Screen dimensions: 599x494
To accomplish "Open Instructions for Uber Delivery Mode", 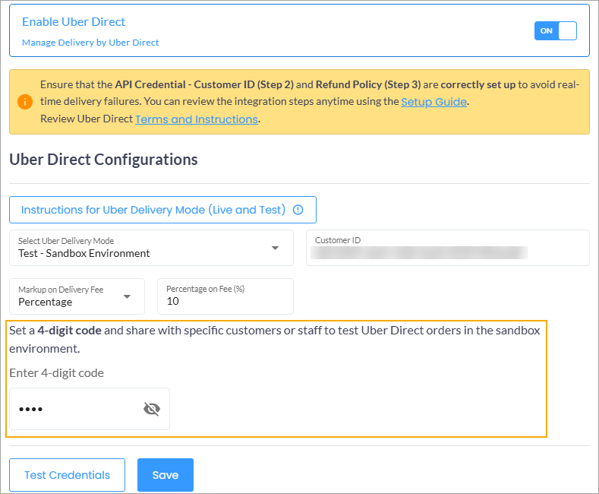I will coord(153,210).
